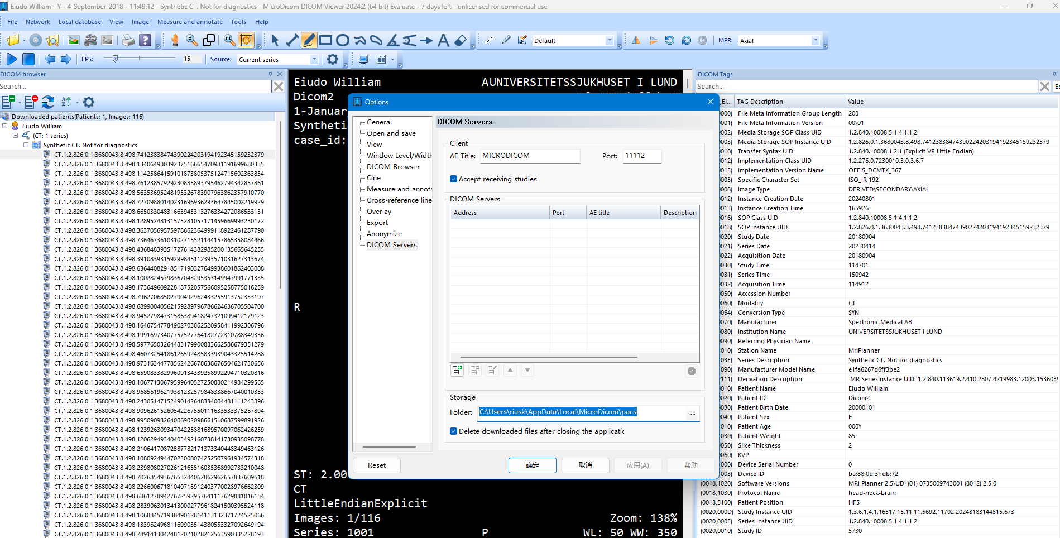Screen dimensions: 1060x538
Task: Click the Export to video film-reel icon
Action: pyautogui.click(x=90, y=40)
